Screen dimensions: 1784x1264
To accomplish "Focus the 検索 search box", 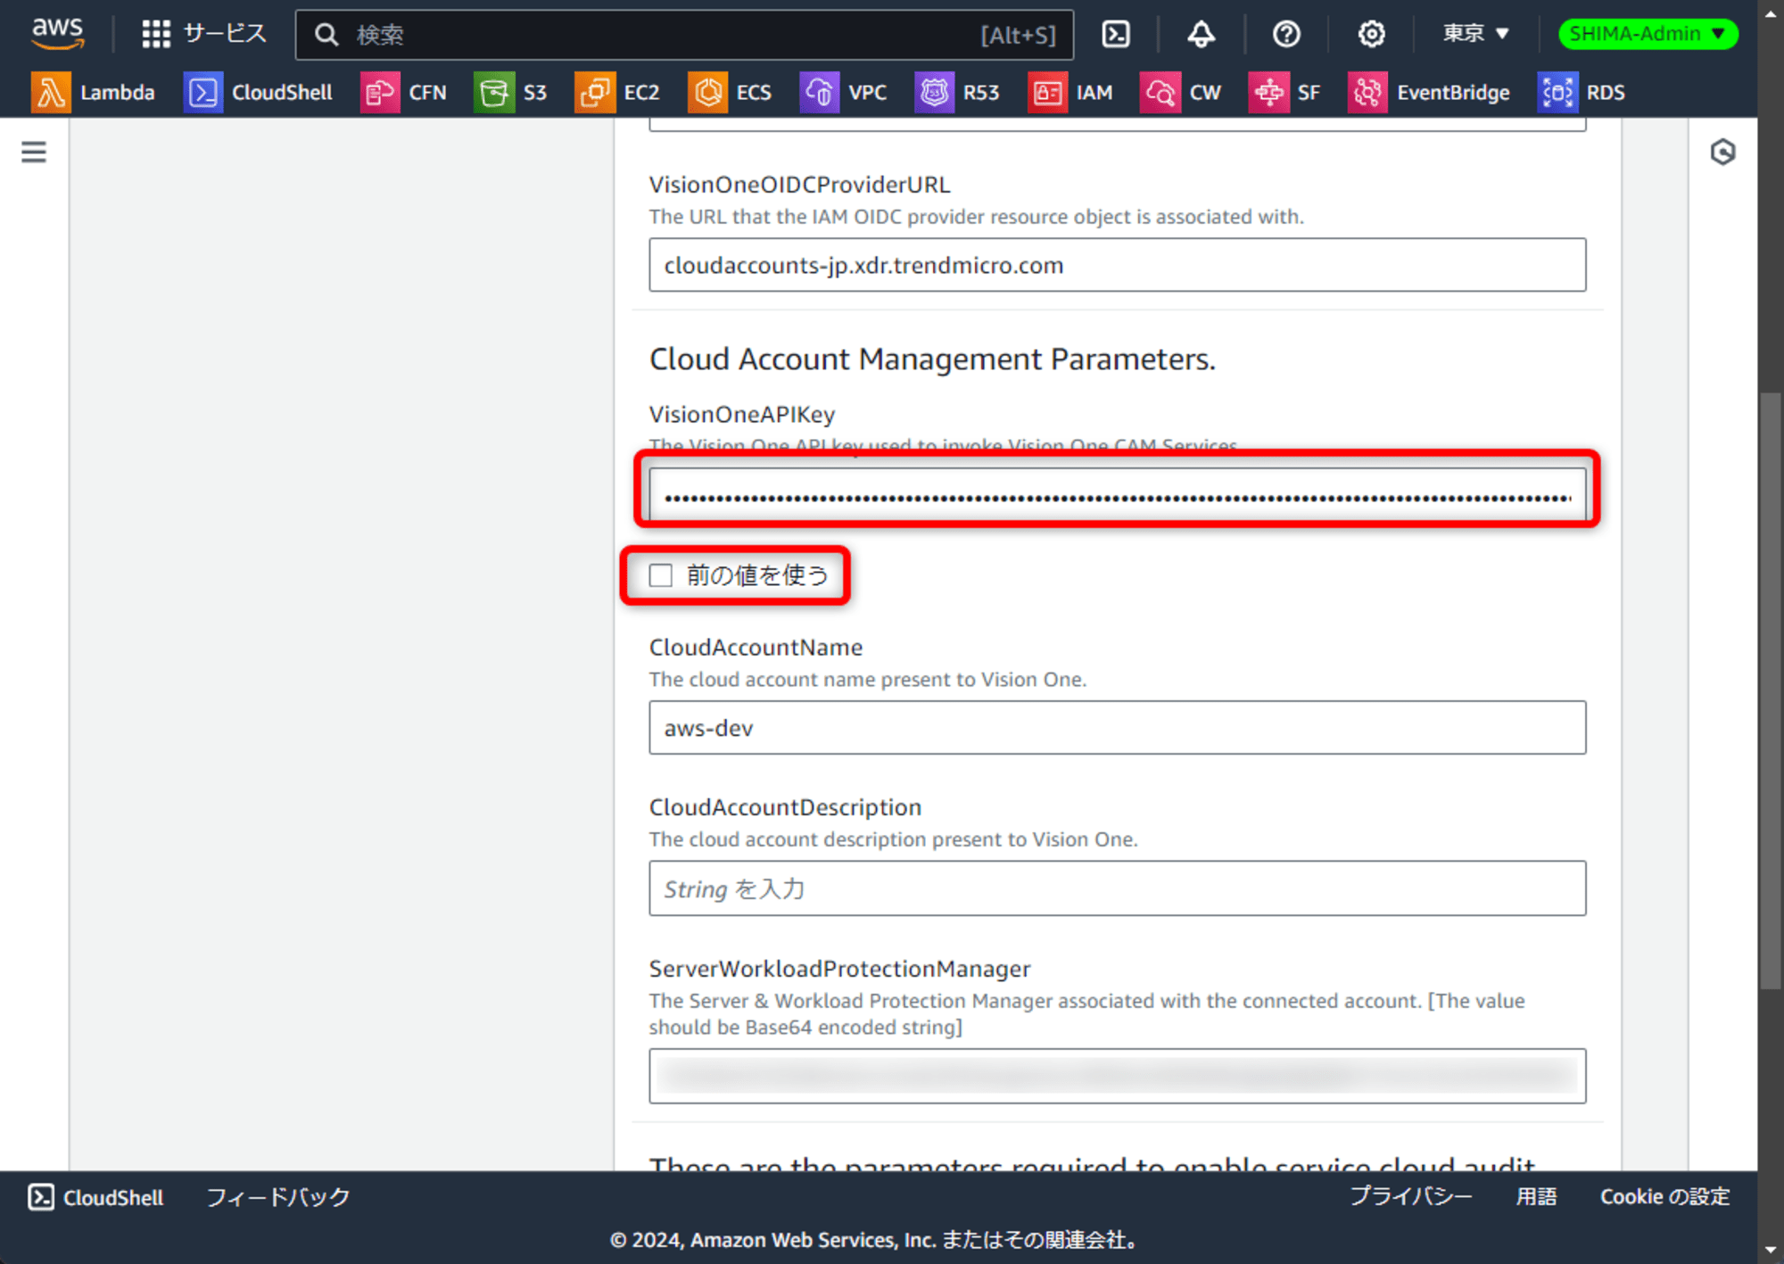I will pos(684,35).
